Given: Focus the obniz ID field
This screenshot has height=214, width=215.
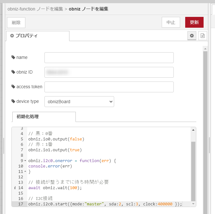Looking at the screenshot, I should [109, 72].
